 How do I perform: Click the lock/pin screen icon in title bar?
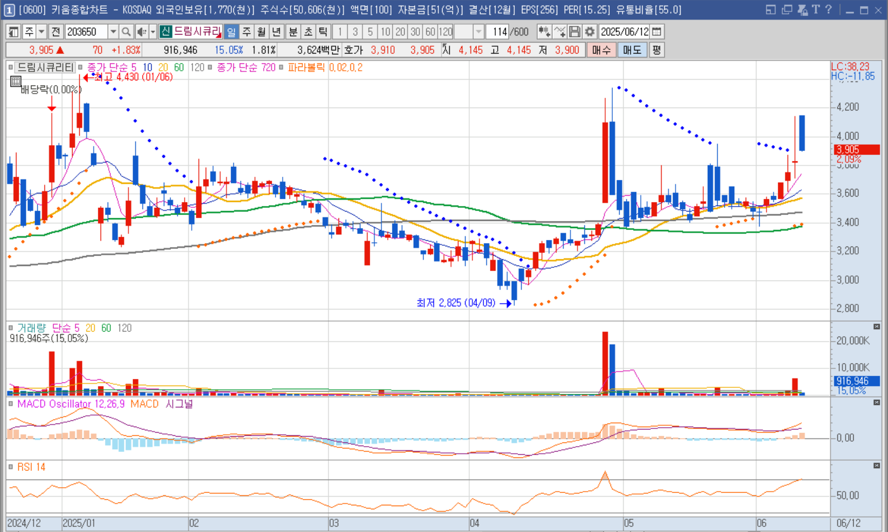(x=802, y=9)
